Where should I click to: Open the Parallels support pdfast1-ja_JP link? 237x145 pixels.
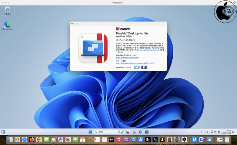[135, 63]
